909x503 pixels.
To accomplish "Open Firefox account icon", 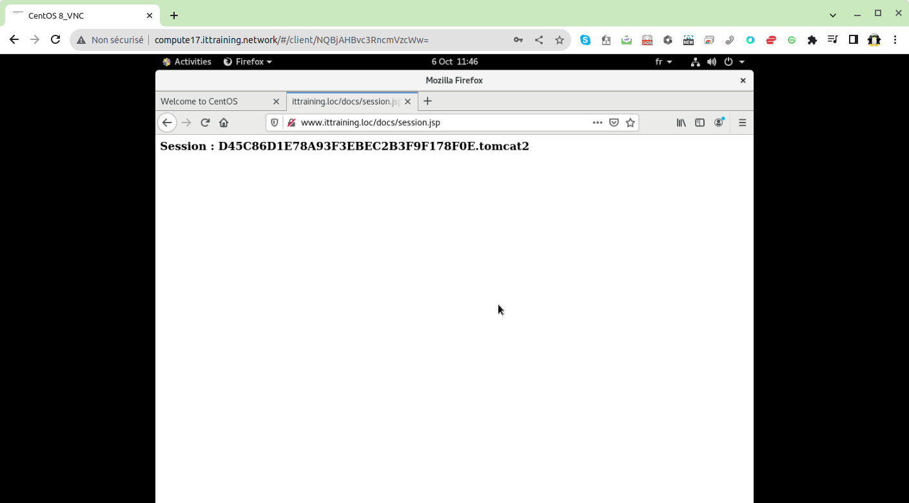I will click(x=719, y=123).
